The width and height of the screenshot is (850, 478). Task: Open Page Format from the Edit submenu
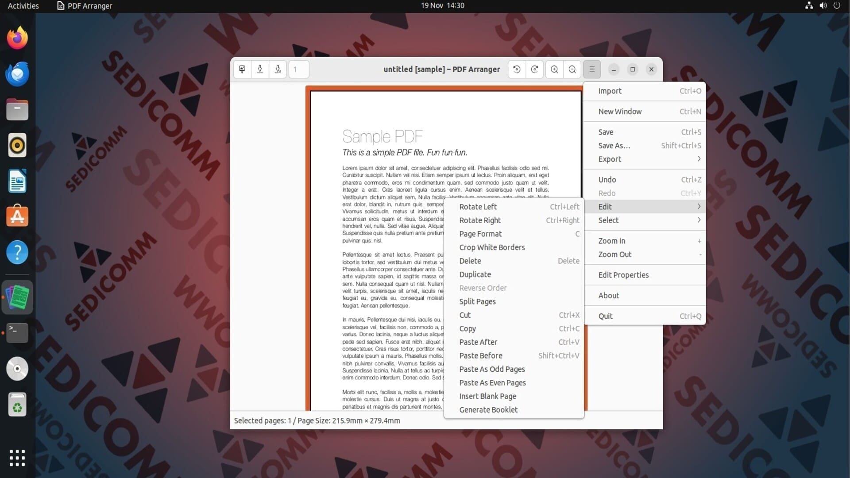[x=514, y=234]
